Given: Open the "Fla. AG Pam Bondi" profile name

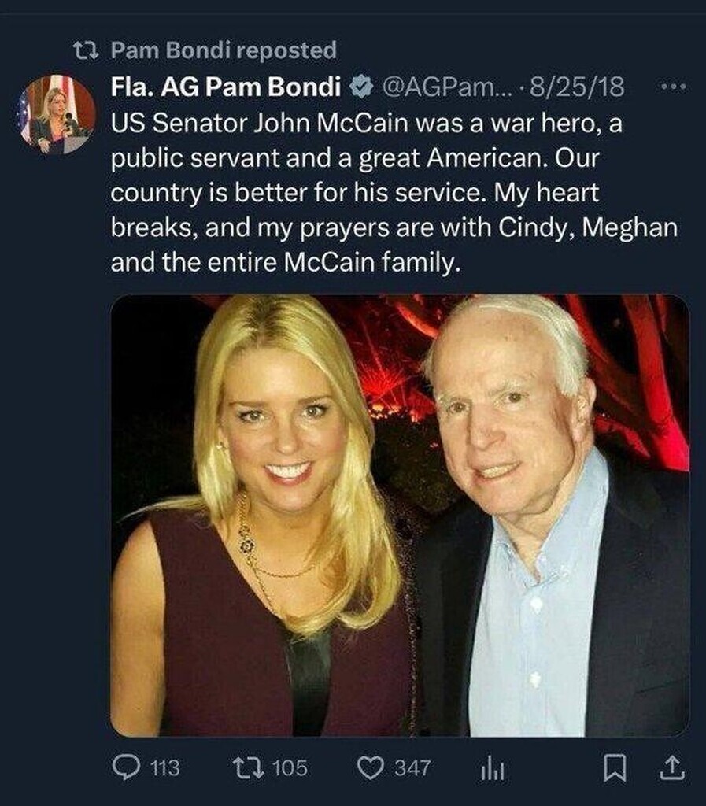Looking at the screenshot, I should click(225, 88).
